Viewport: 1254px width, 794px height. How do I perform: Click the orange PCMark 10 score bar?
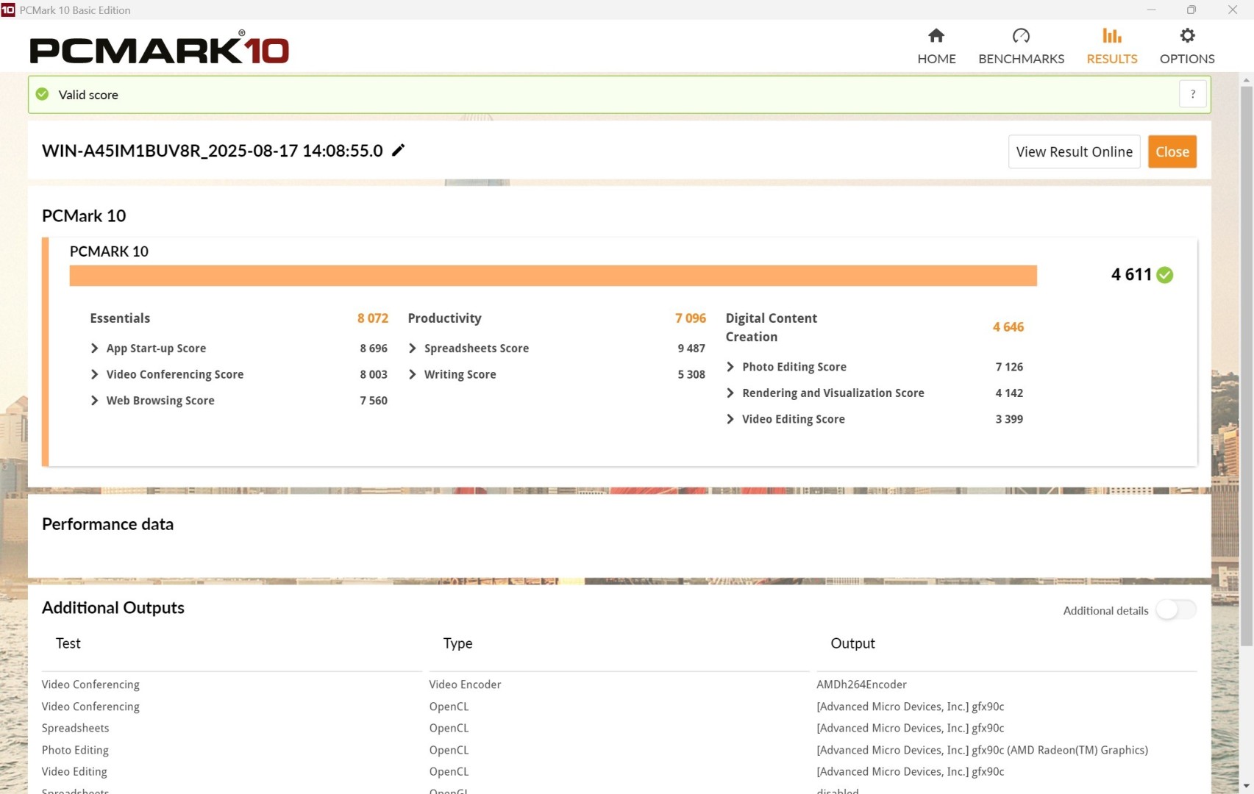pyautogui.click(x=553, y=276)
